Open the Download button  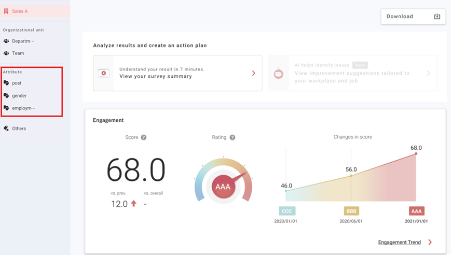point(413,17)
